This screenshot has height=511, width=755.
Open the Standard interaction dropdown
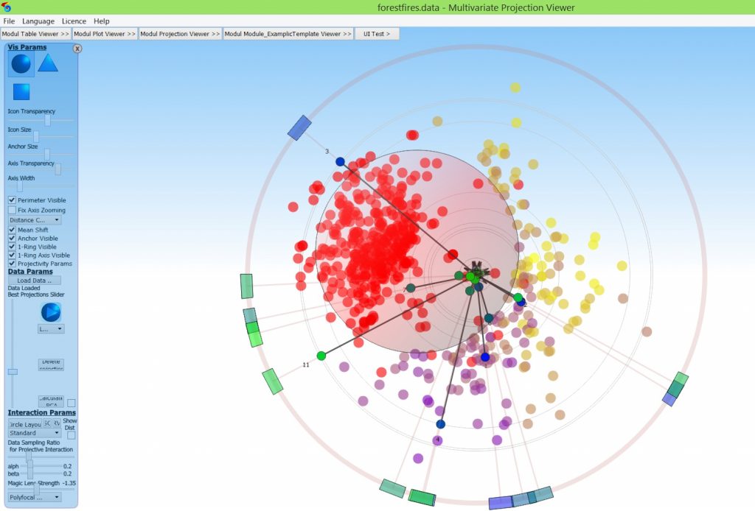coord(35,433)
